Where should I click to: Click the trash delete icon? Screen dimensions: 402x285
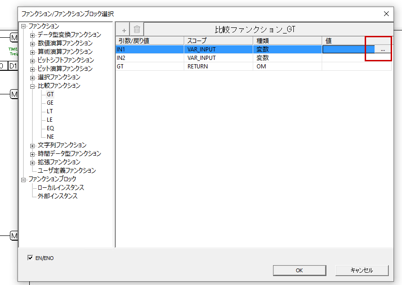(x=137, y=29)
